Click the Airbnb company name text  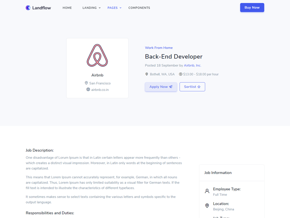click(97, 75)
